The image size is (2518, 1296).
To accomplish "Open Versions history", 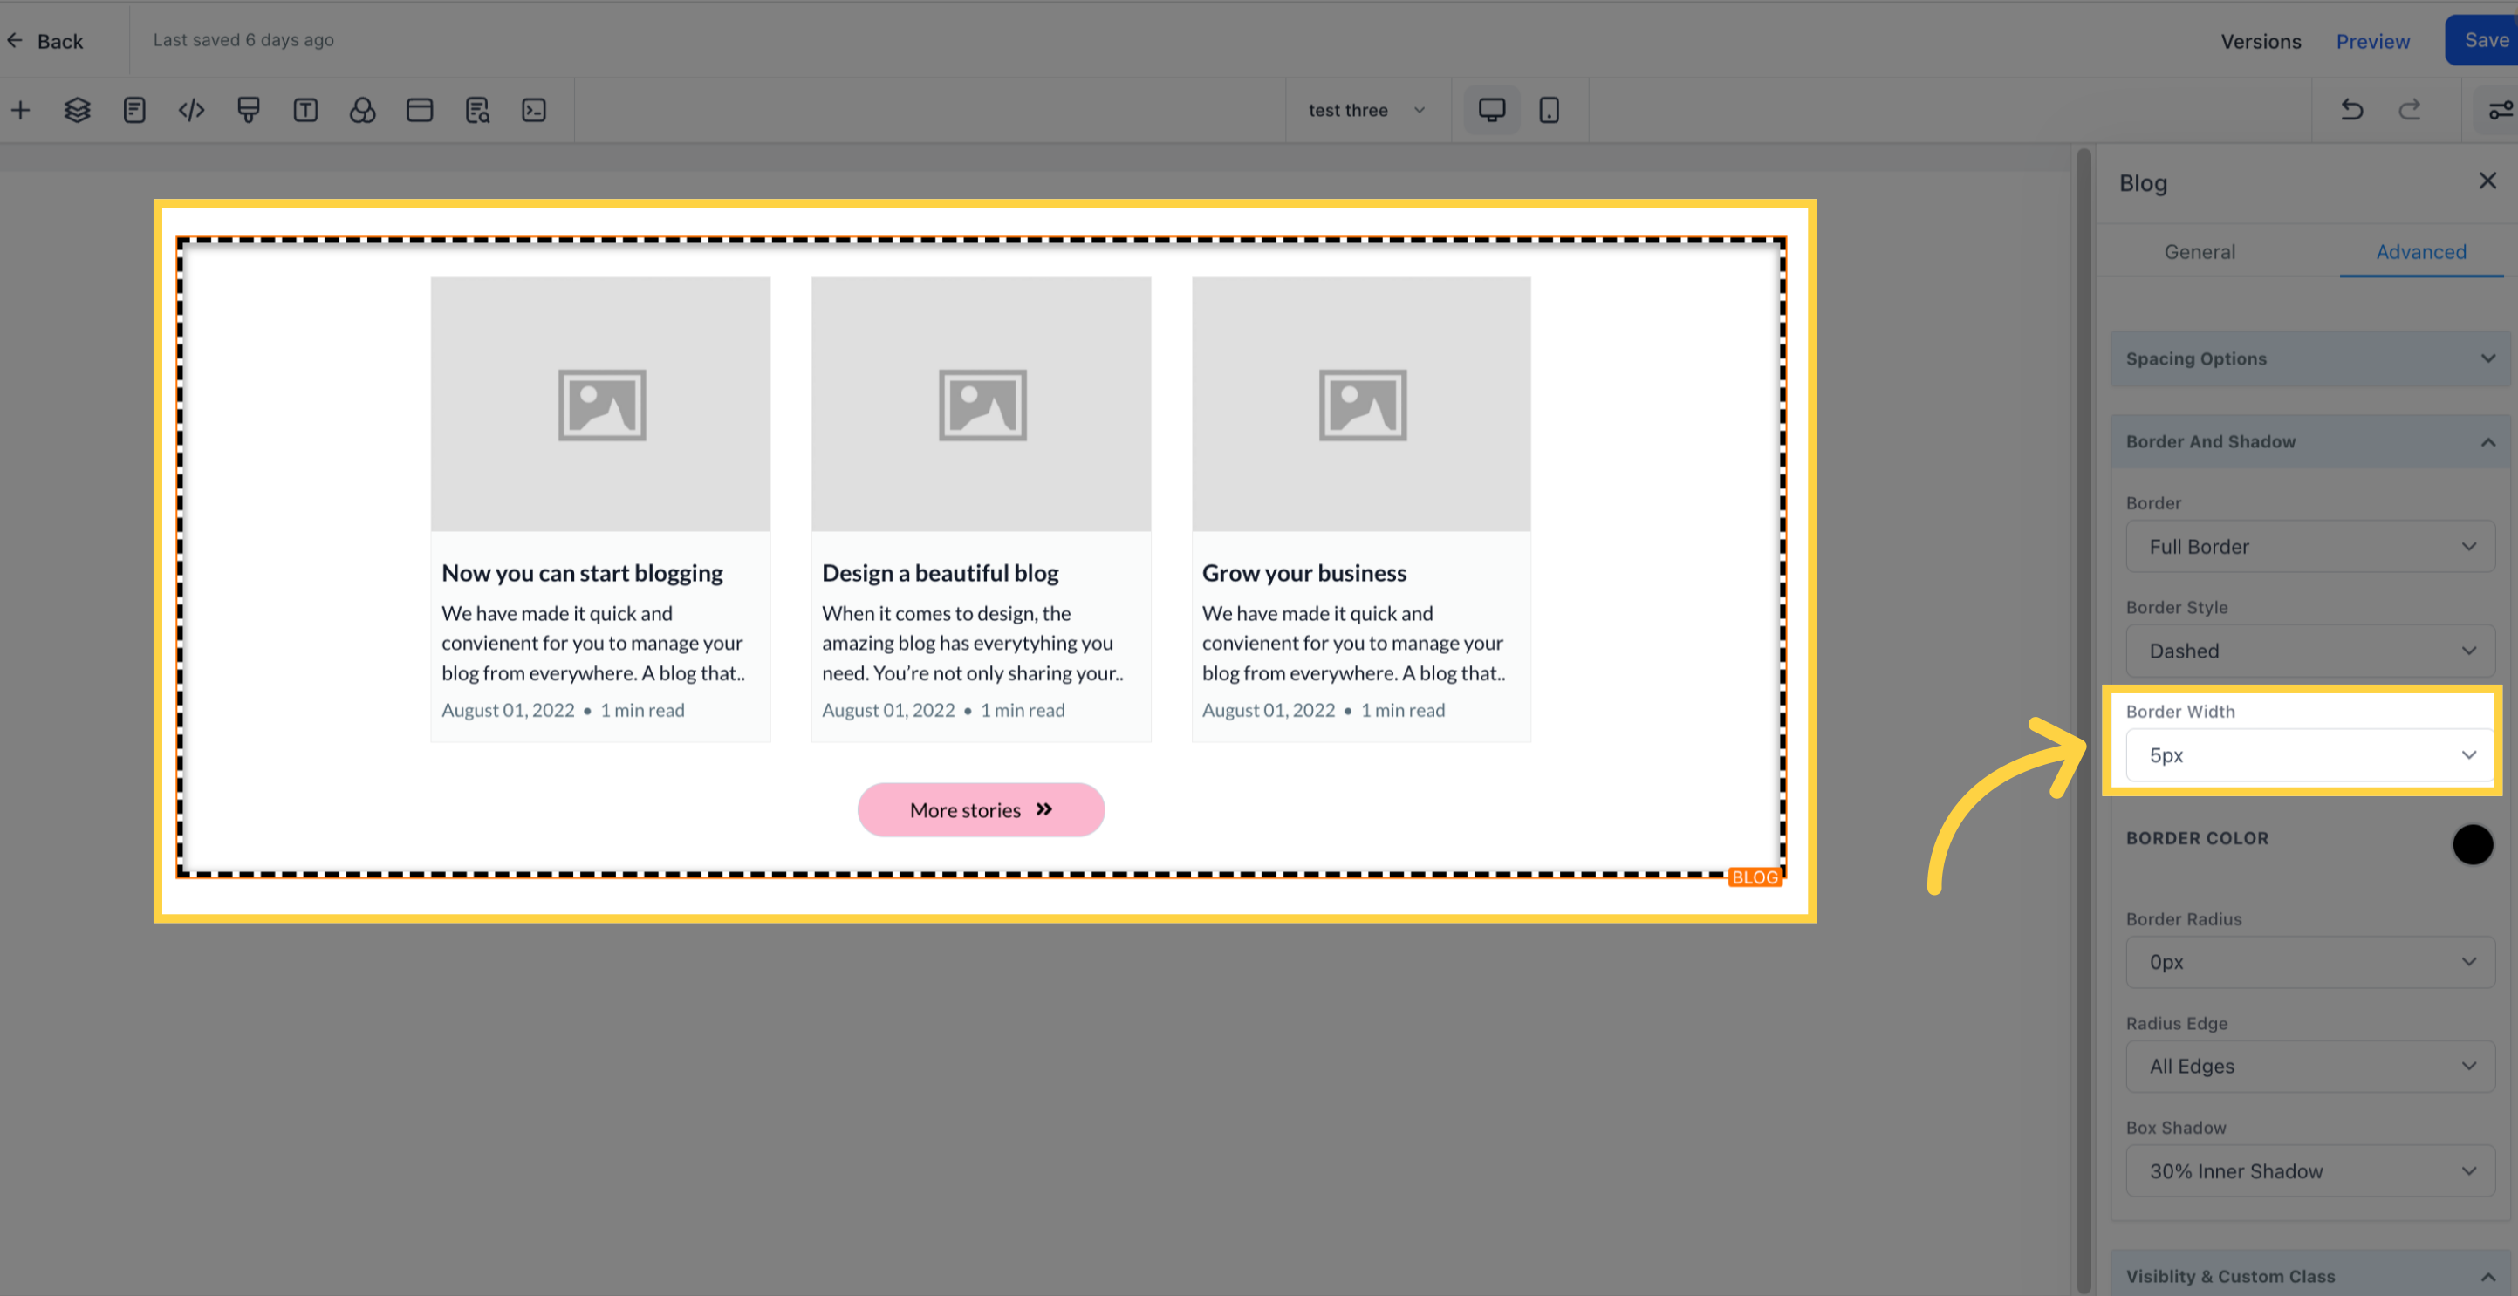I will pyautogui.click(x=2260, y=41).
